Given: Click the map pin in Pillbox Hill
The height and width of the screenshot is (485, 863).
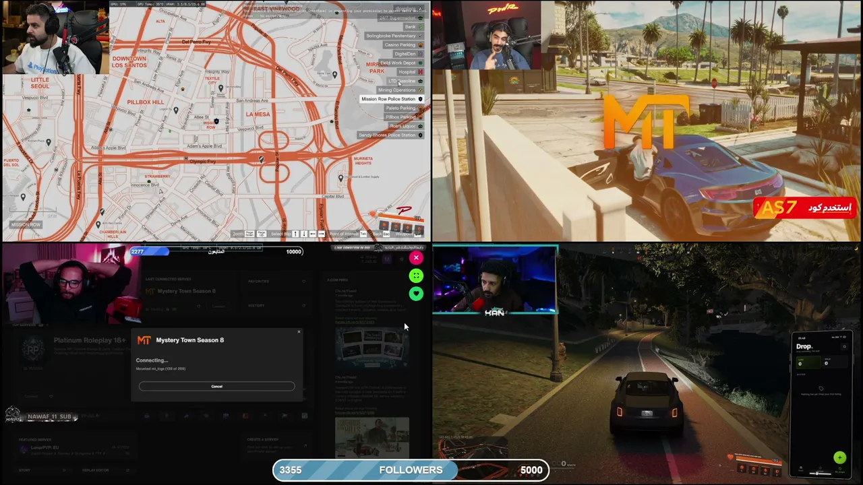Looking at the screenshot, I should point(176,110).
